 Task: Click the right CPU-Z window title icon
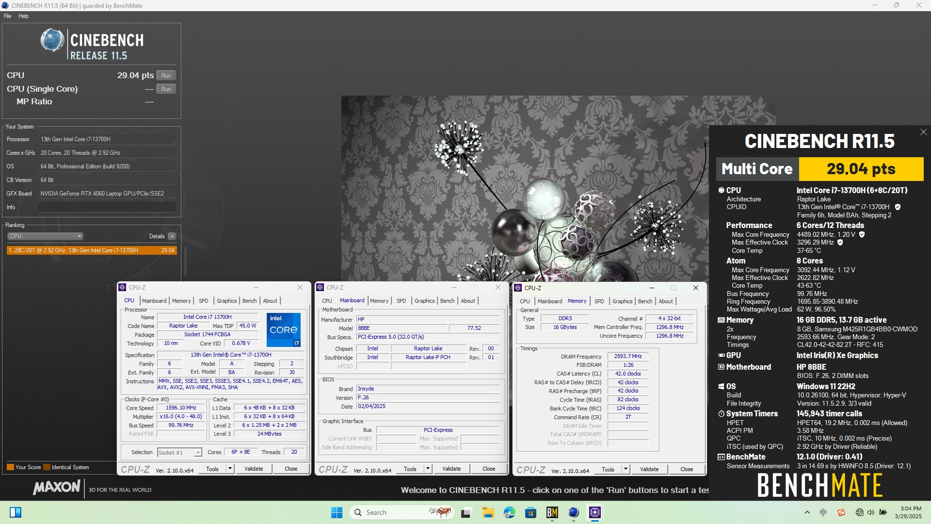click(518, 288)
